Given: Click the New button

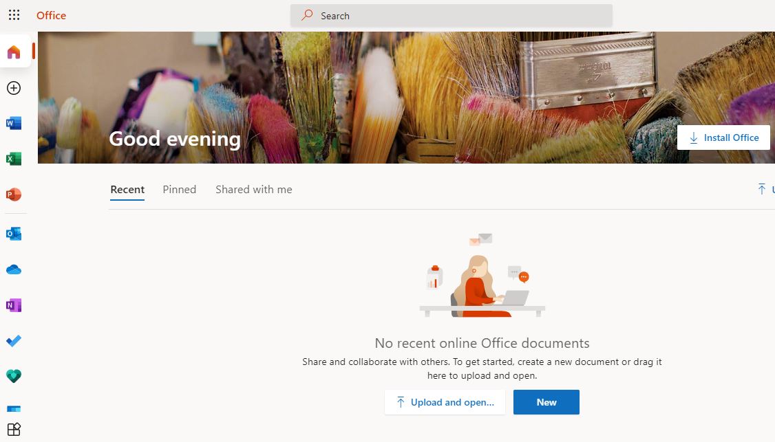Looking at the screenshot, I should click(x=546, y=401).
